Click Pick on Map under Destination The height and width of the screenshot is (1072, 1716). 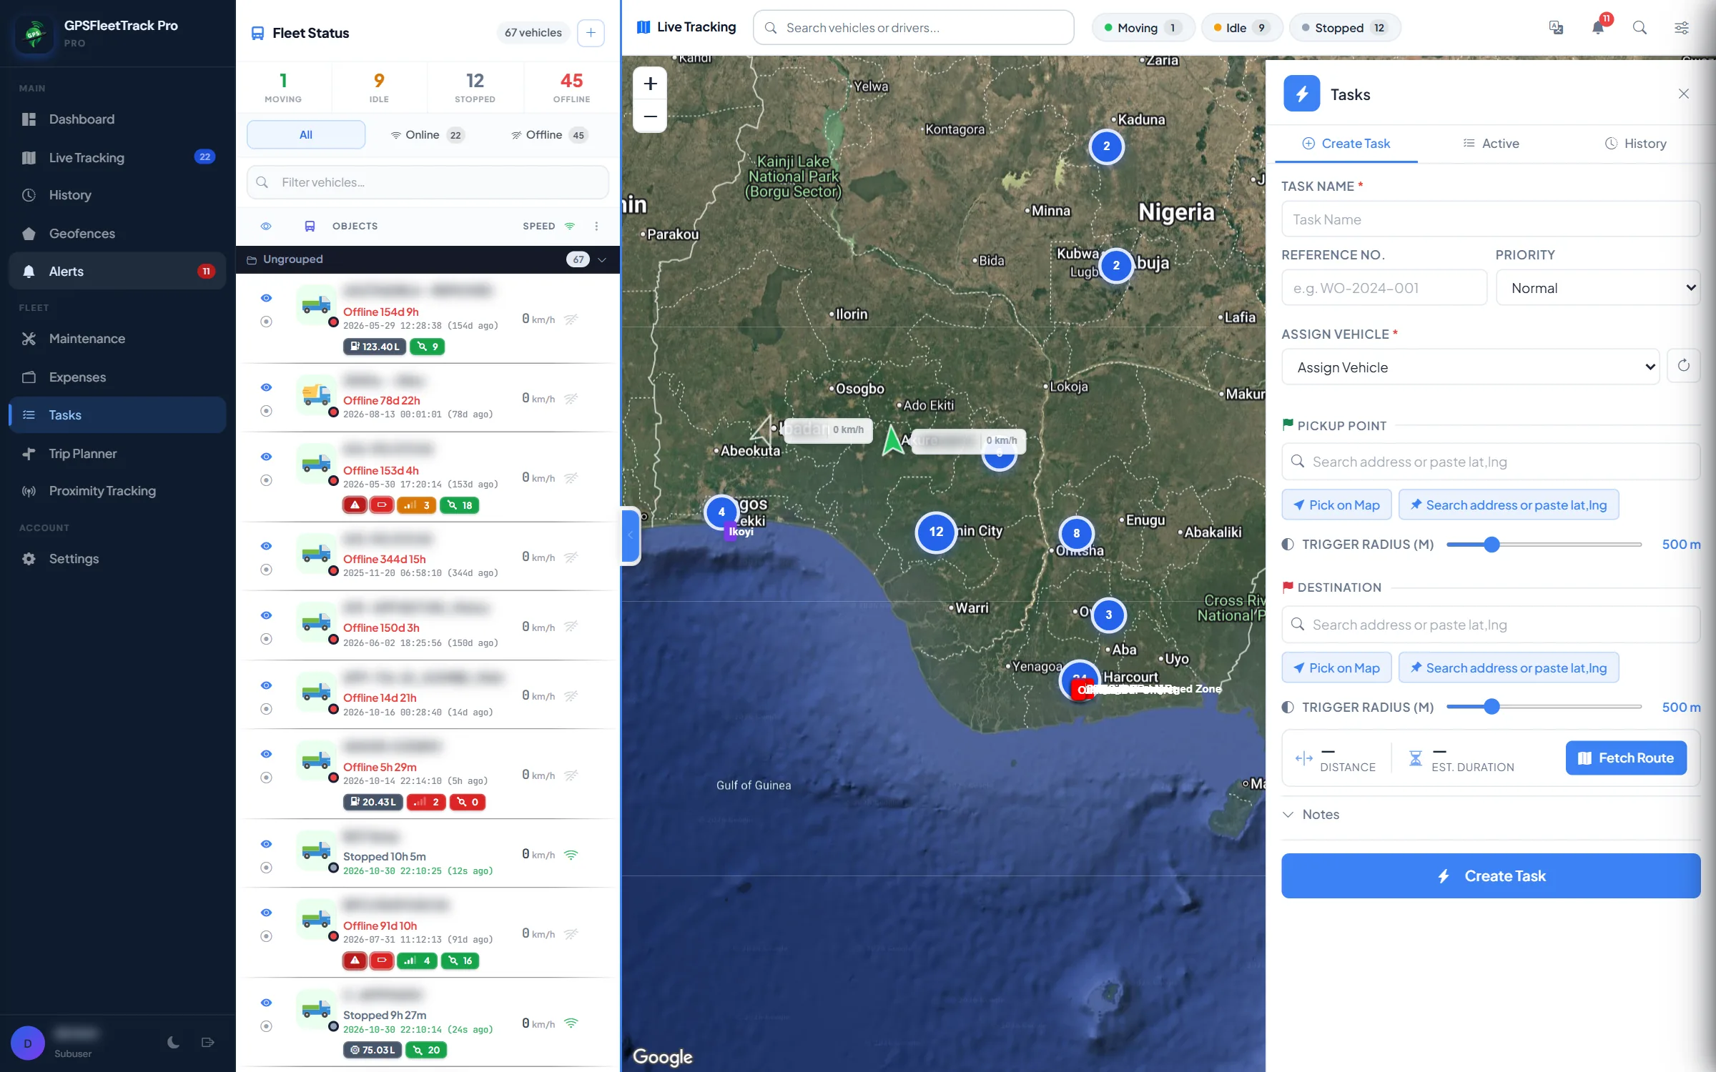[1336, 667]
